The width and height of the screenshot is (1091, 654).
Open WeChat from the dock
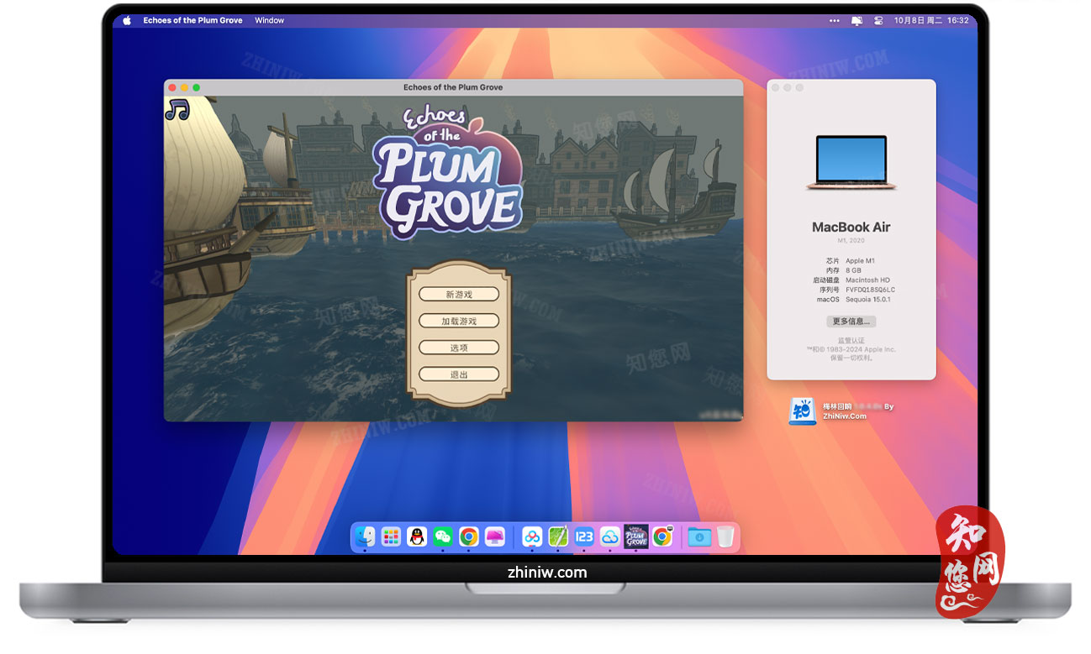pyautogui.click(x=443, y=536)
